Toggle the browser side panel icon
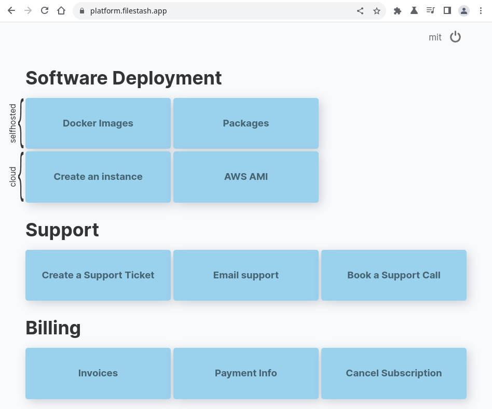492x409 pixels. pyautogui.click(x=447, y=10)
